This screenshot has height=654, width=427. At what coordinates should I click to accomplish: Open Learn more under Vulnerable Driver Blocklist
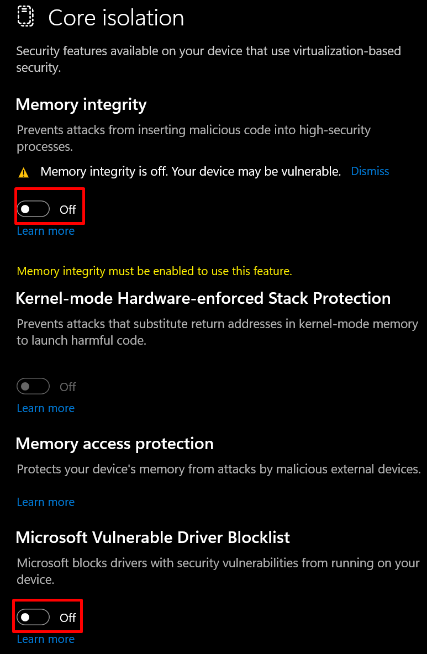[45, 639]
